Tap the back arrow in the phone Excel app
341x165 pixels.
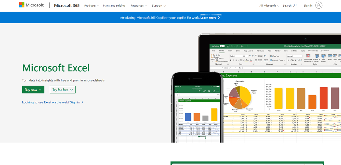coord(177,91)
